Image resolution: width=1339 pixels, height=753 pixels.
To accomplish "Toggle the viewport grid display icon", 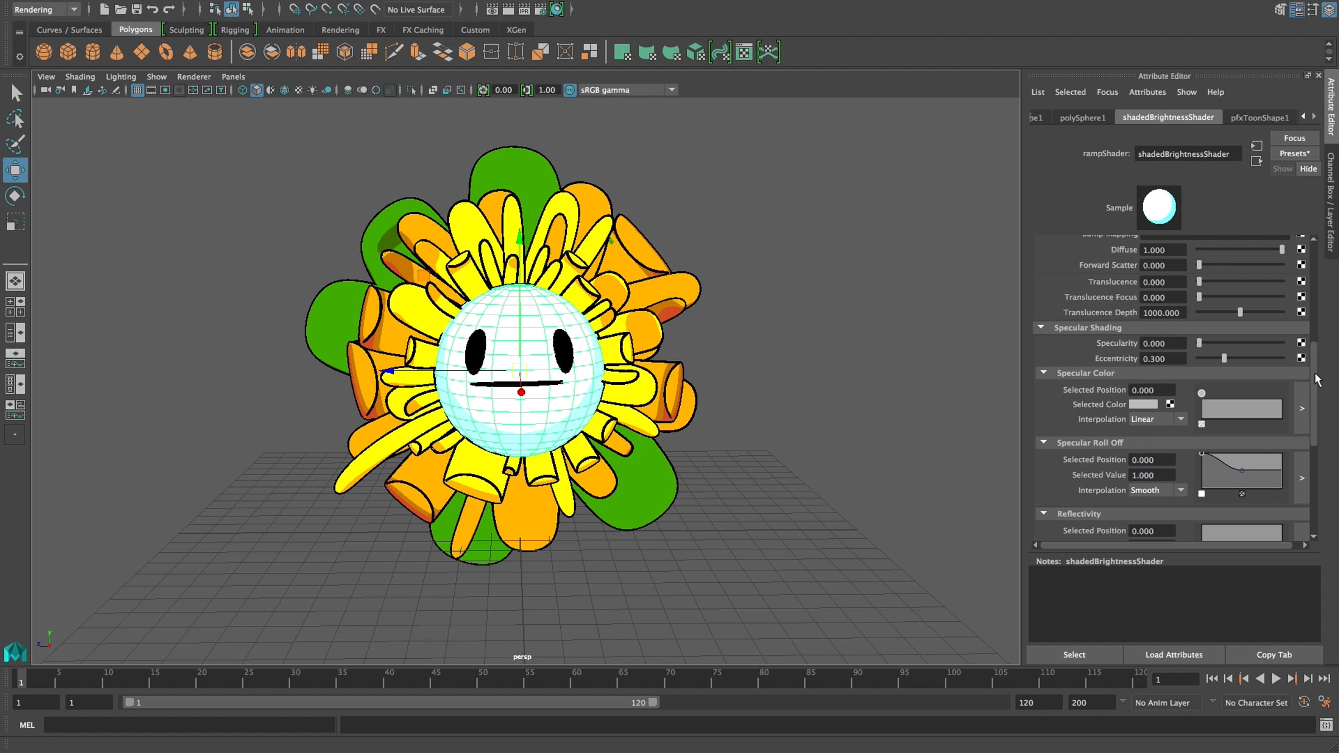I will coord(137,90).
